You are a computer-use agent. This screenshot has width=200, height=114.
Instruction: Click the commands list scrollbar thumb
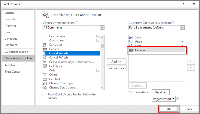tap(102, 46)
